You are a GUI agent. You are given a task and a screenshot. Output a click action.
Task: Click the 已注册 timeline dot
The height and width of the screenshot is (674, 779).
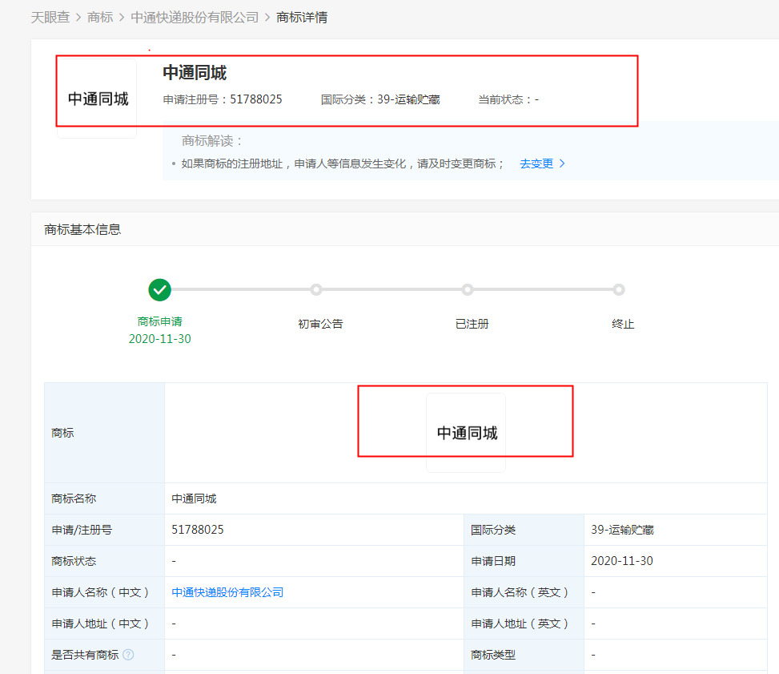(x=468, y=289)
